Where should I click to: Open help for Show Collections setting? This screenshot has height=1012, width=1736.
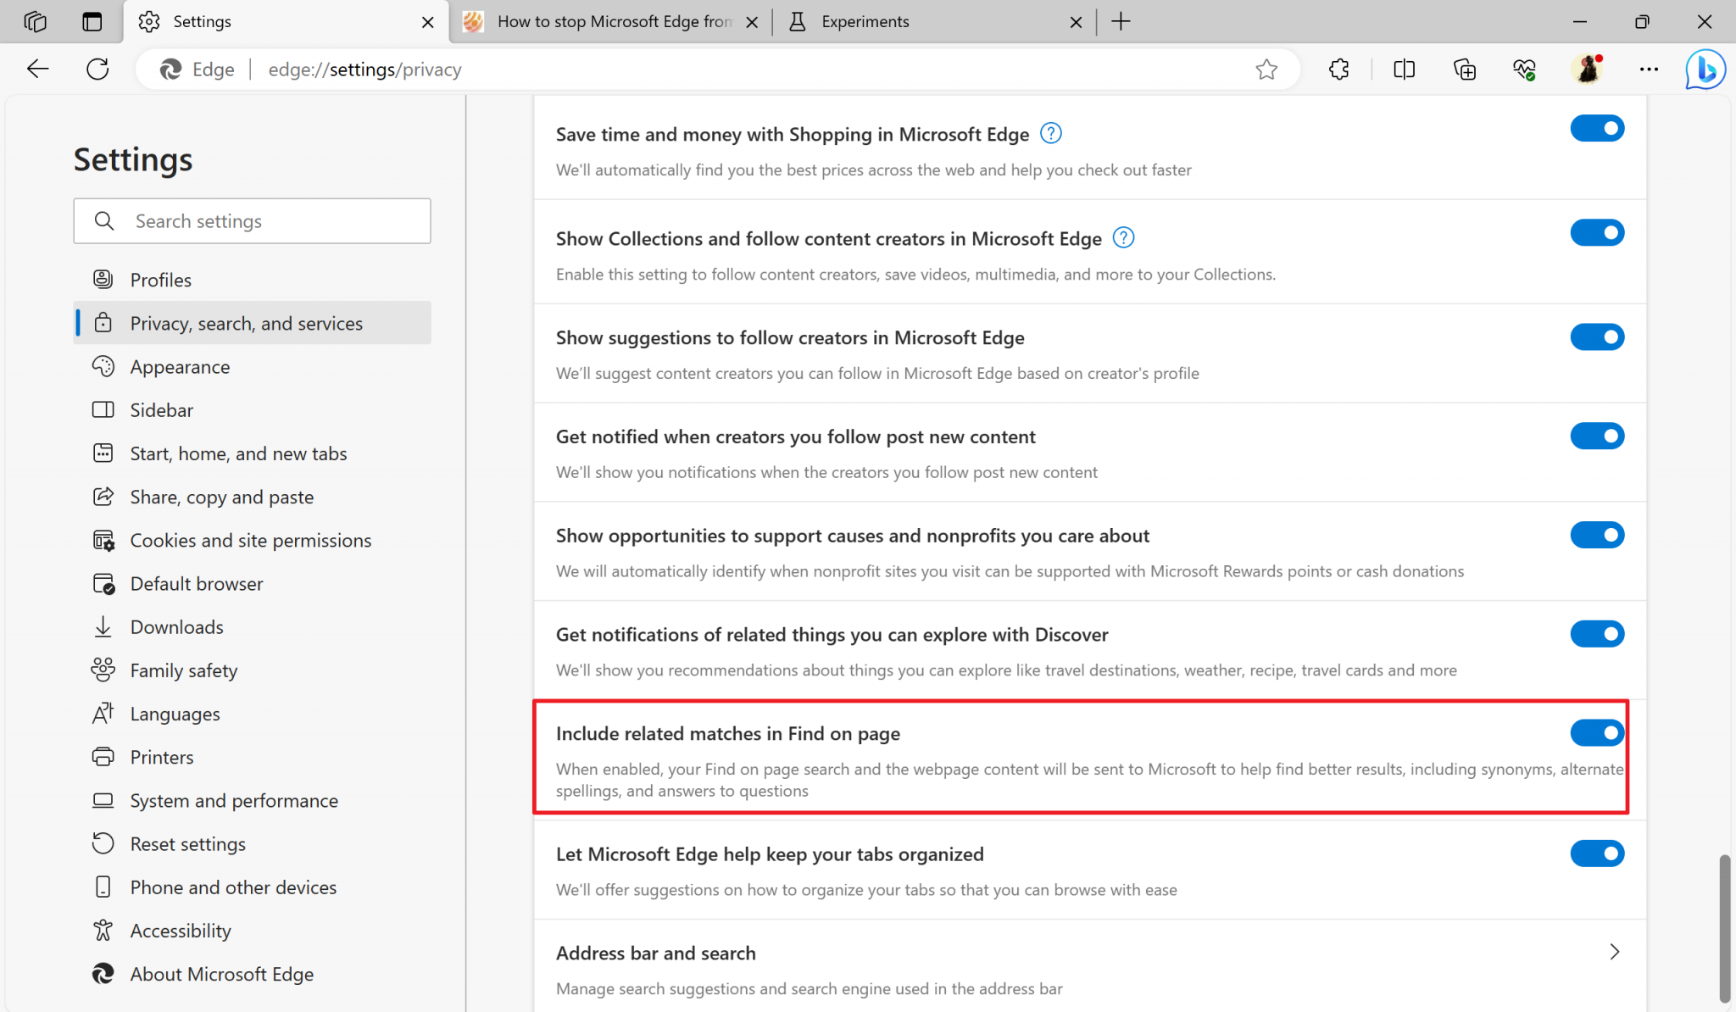(1122, 238)
